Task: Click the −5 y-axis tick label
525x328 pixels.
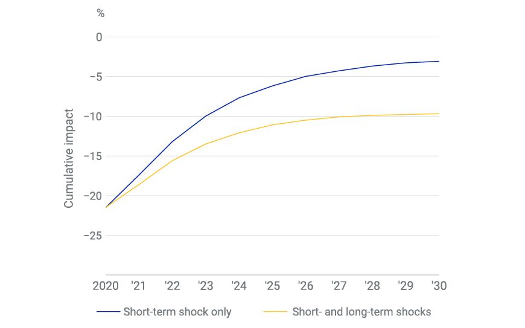Action: [96, 77]
